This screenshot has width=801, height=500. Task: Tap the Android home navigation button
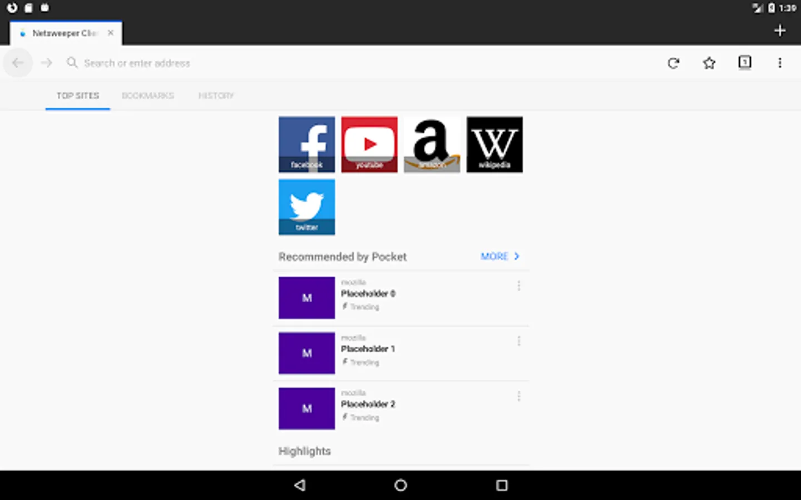click(x=400, y=485)
